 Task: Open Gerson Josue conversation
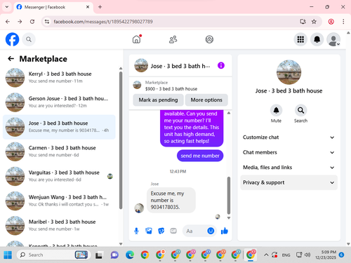click(x=59, y=102)
